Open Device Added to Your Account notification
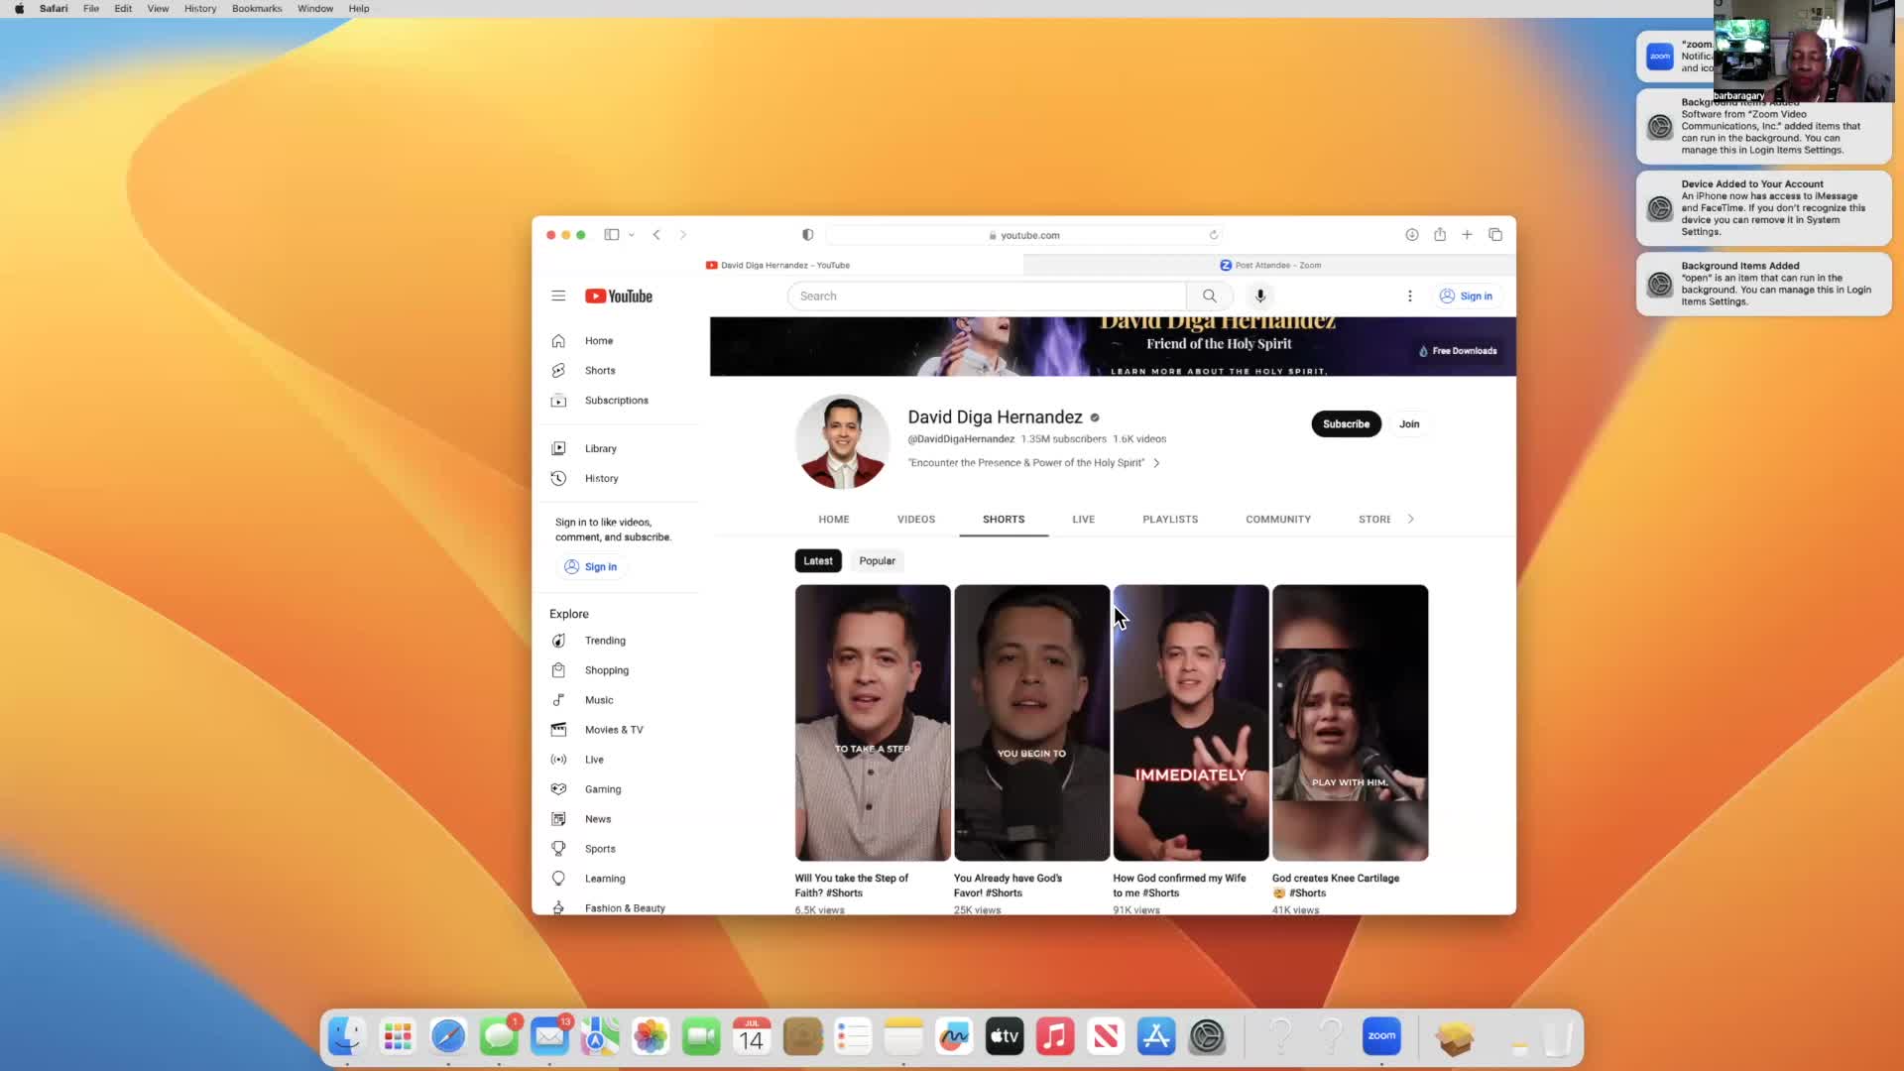Viewport: 1904px width, 1071px height. (1763, 208)
